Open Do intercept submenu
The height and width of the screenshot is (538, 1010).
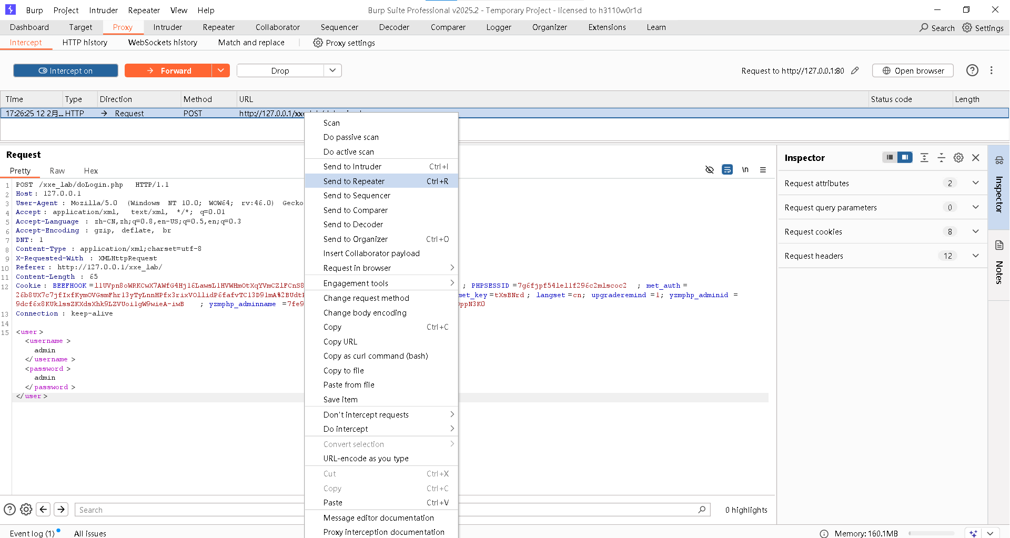coord(381,429)
